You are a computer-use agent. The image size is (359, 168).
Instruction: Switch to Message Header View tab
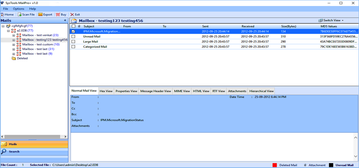click(156, 91)
